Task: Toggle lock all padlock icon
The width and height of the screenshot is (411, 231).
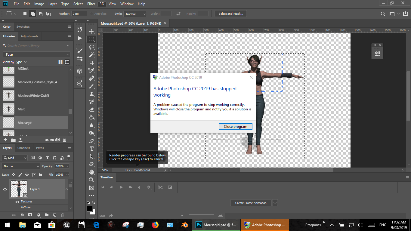Action: coord(40,174)
